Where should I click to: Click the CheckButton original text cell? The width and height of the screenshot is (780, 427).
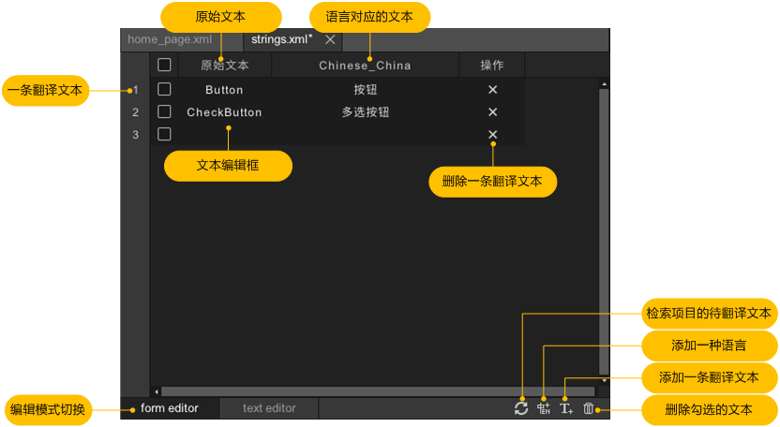224,112
